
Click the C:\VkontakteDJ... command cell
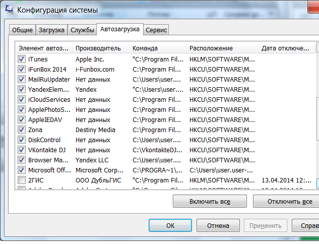tap(157, 150)
